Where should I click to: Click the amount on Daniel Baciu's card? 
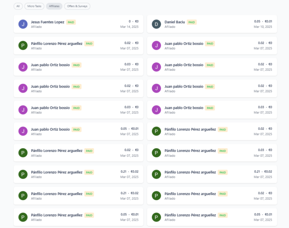[x=263, y=21]
